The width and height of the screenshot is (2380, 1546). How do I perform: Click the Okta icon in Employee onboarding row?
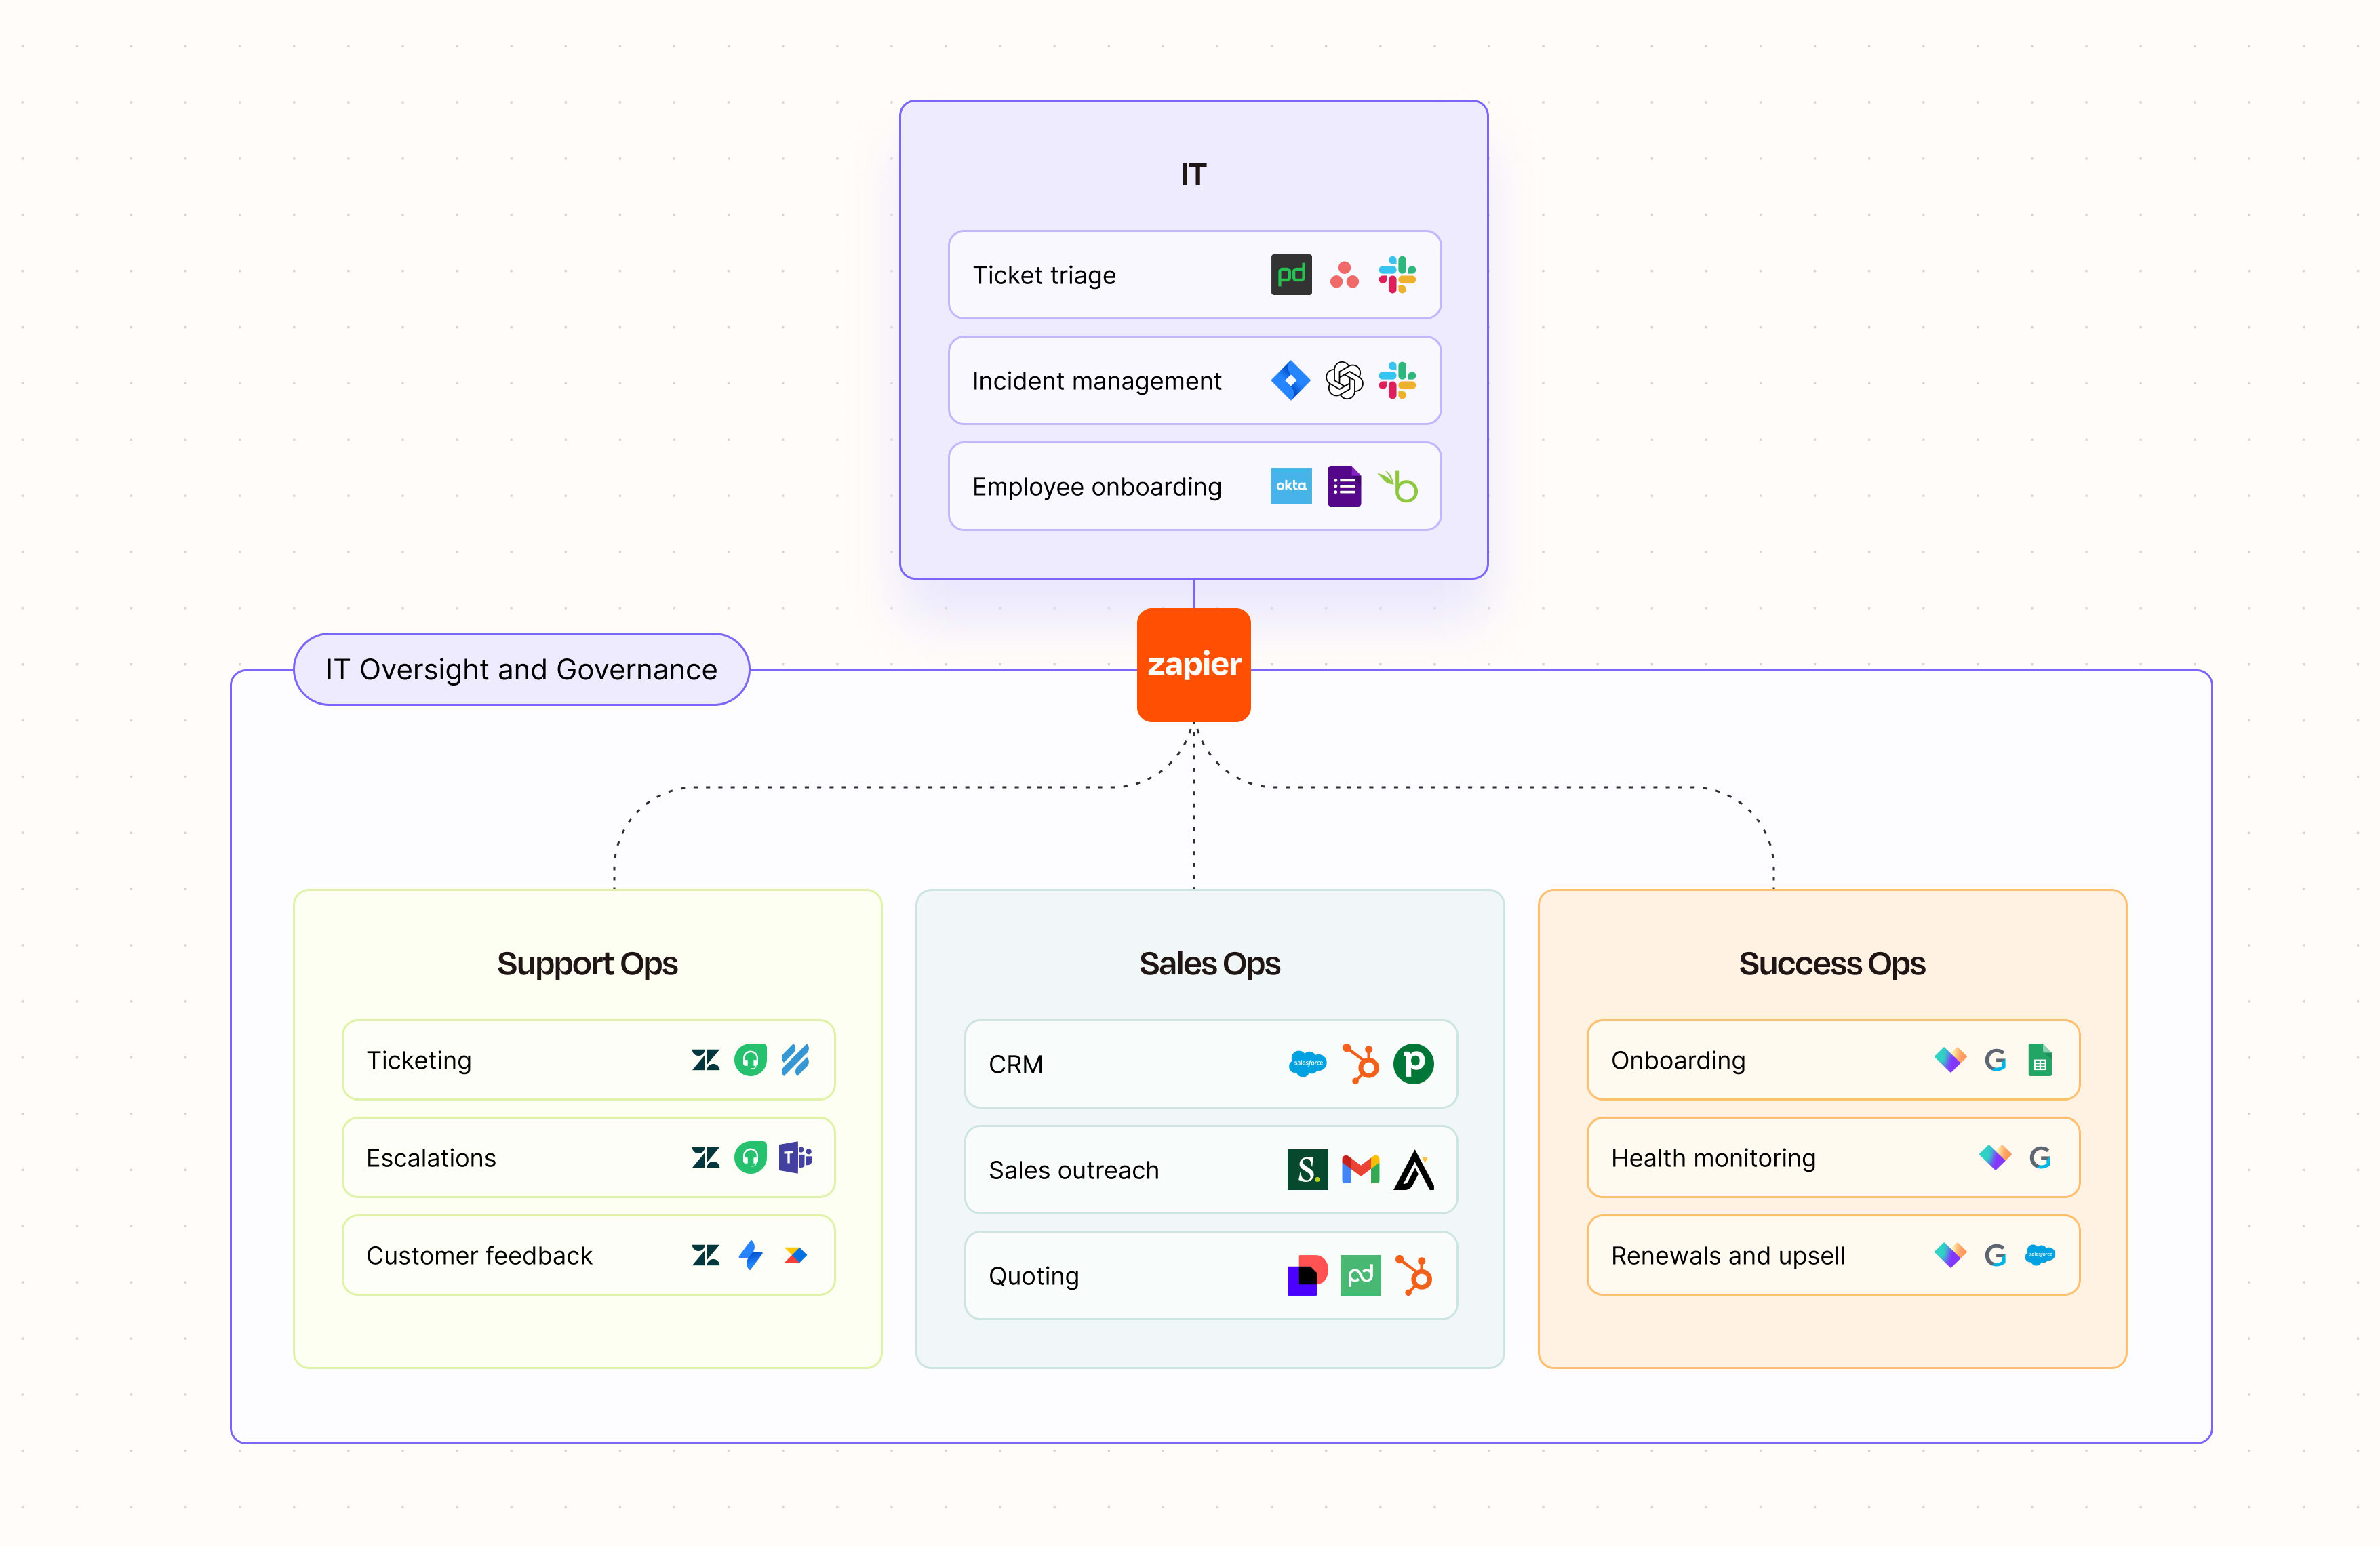[x=1291, y=487]
